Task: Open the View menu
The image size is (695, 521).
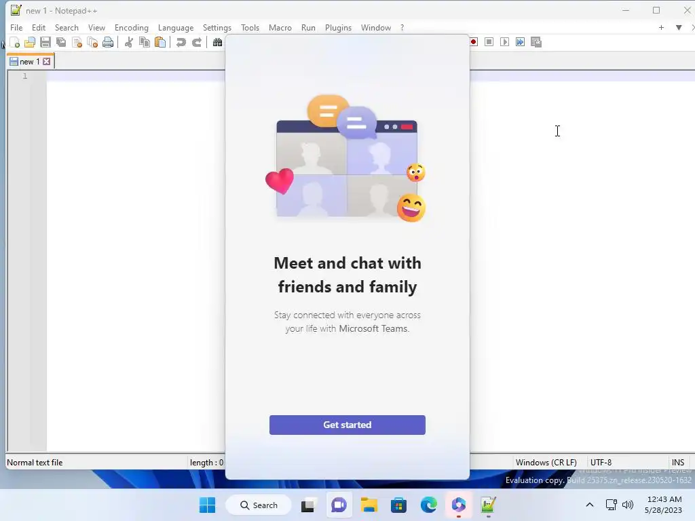Action: pos(96,27)
